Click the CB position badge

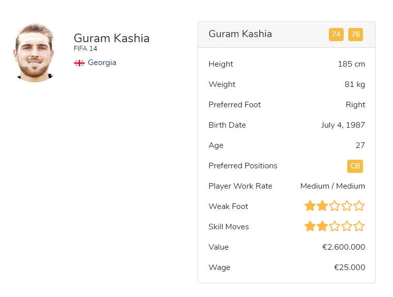(x=355, y=166)
